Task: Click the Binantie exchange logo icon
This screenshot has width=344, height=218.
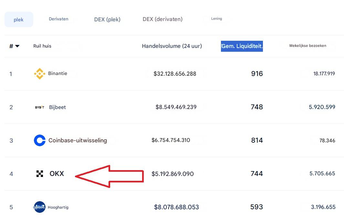Action: 39,73
